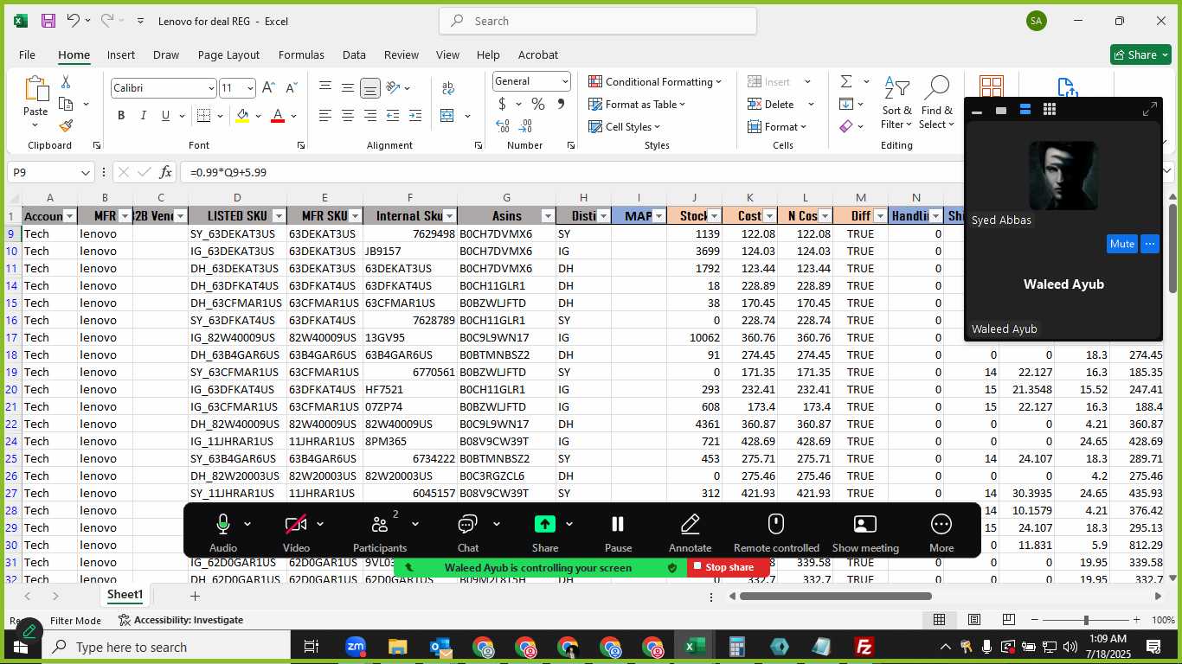This screenshot has height=664, width=1182.
Task: Click the Cut scissors icon
Action: pyautogui.click(x=66, y=82)
